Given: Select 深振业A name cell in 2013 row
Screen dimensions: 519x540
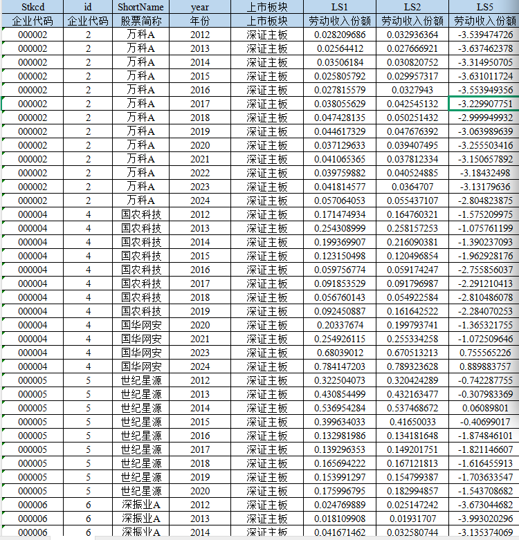Looking at the screenshot, I should coord(141,519).
